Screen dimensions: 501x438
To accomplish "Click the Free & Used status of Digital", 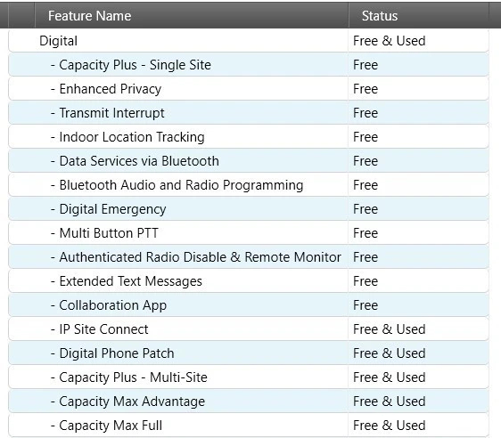I will pos(390,41).
